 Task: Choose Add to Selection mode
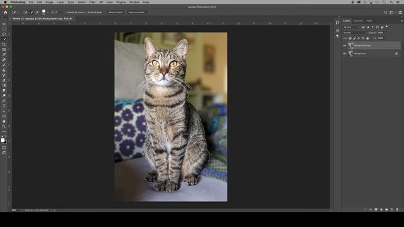coord(31,13)
